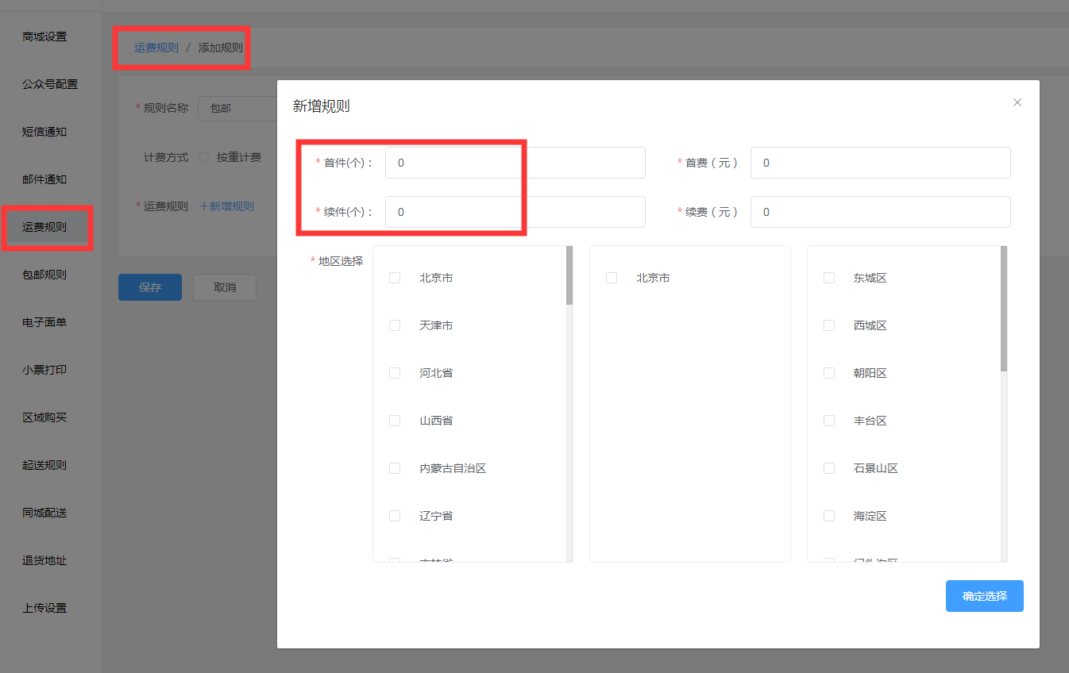This screenshot has height=673, width=1069.
Task: Click the district list scrollbar thumb
Action: pyautogui.click(x=1004, y=309)
